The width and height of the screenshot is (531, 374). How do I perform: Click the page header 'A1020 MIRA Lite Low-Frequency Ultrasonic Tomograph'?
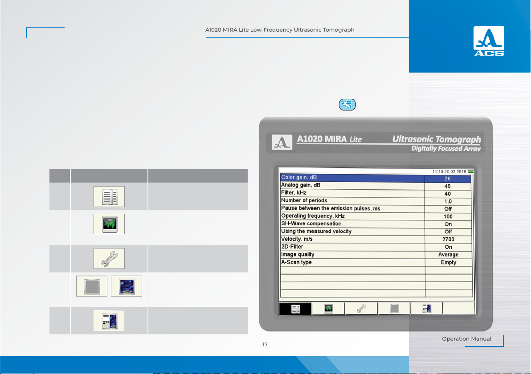(280, 30)
